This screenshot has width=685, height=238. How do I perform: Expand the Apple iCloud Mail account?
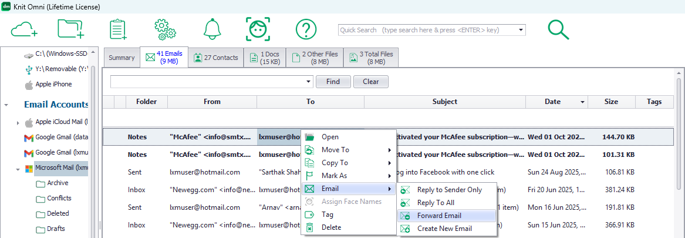point(18,123)
